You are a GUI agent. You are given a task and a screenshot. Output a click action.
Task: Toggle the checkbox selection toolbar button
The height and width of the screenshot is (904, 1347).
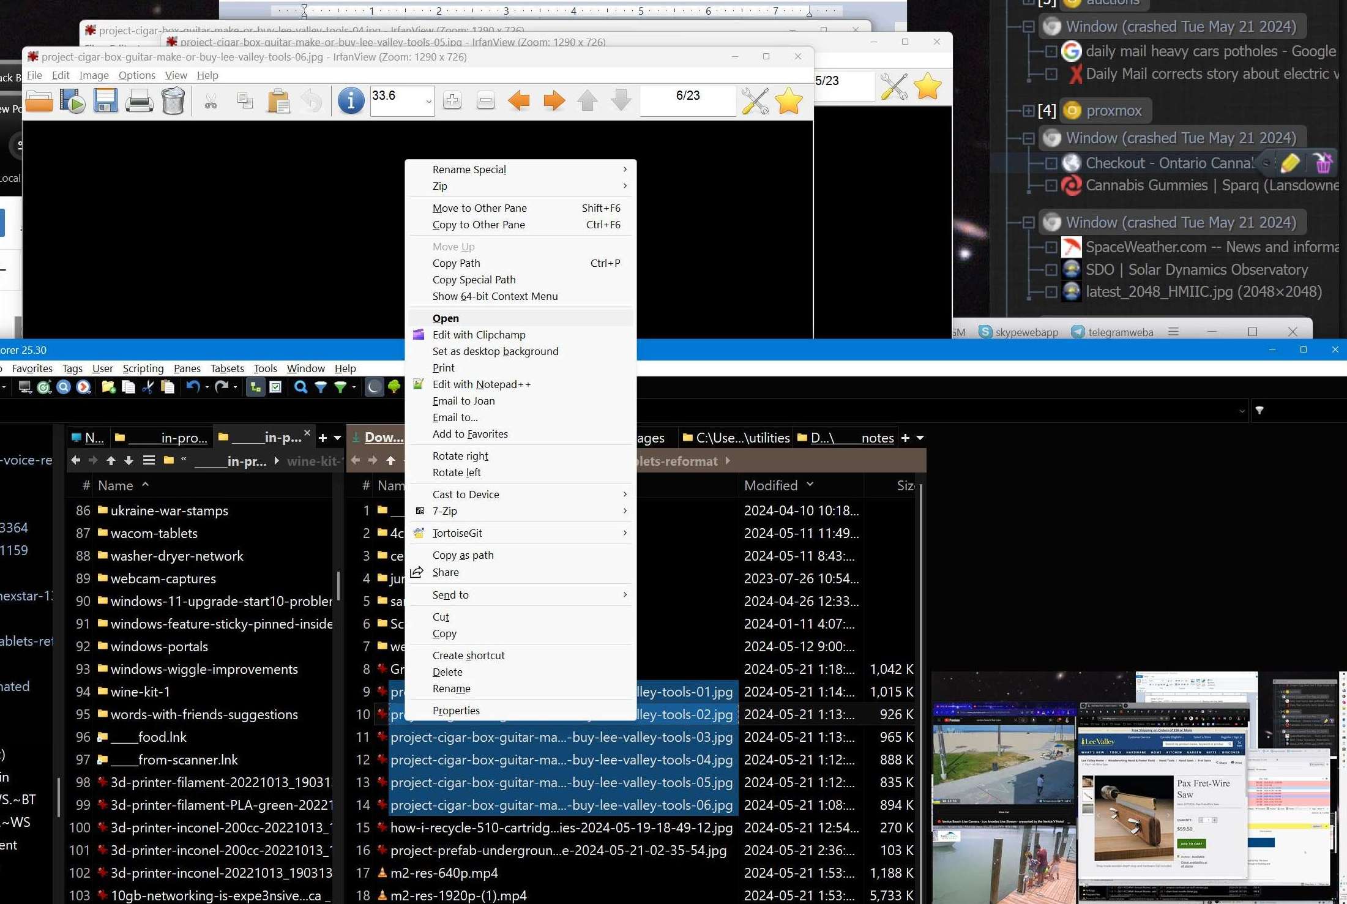pos(275,387)
